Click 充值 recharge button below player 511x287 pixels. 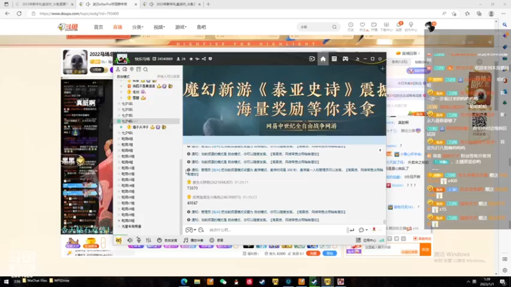(x=313, y=253)
